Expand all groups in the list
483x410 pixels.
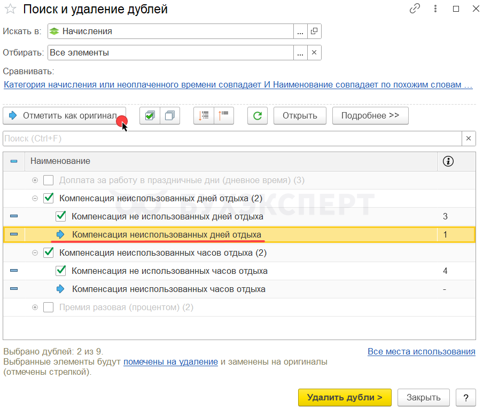[204, 116]
